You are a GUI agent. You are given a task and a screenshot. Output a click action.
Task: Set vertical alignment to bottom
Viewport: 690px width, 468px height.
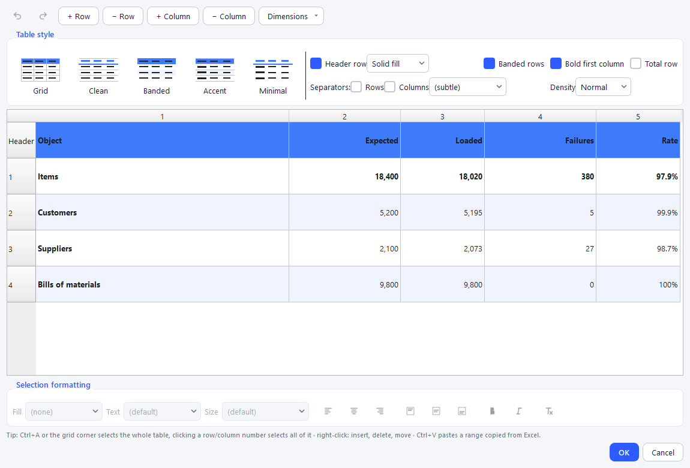[462, 411]
